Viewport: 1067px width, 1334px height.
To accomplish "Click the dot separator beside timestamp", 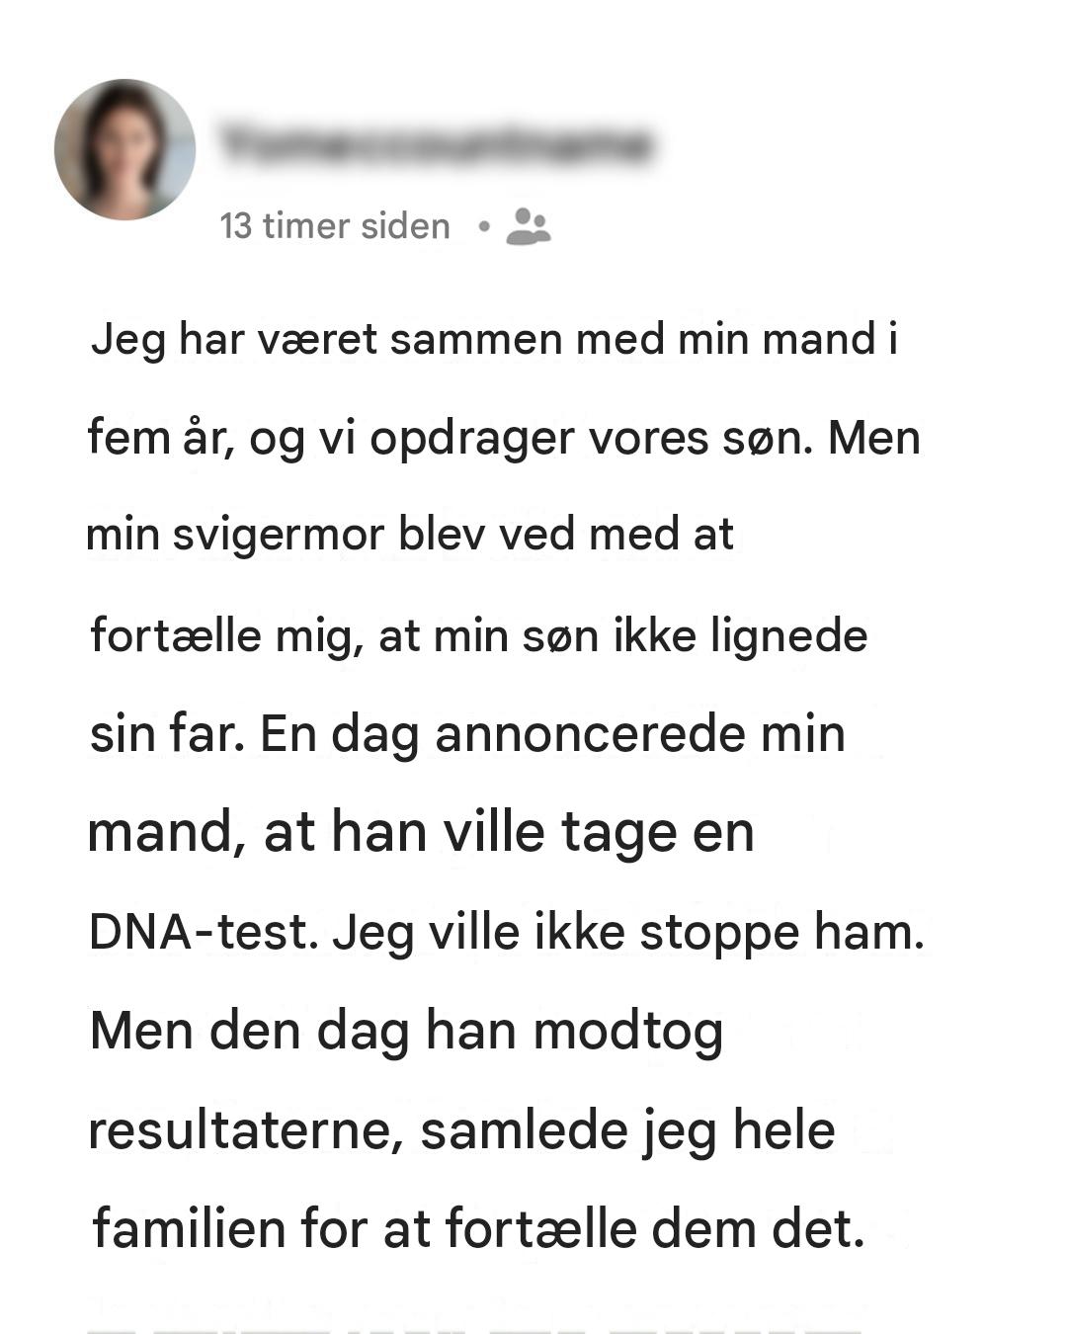I will tap(483, 226).
